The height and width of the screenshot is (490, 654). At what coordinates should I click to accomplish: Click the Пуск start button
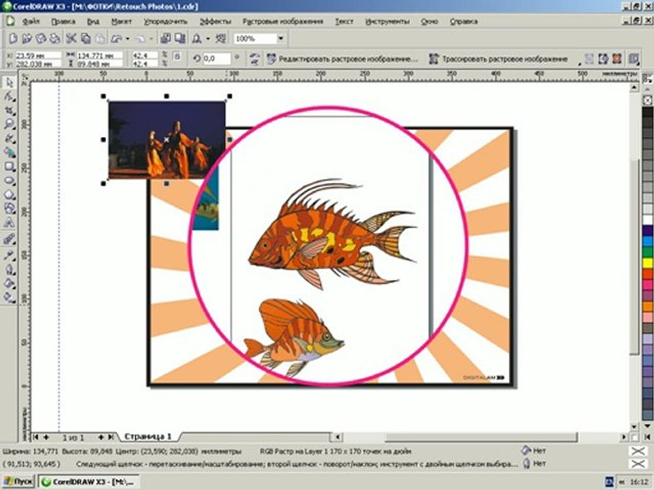coord(18,482)
